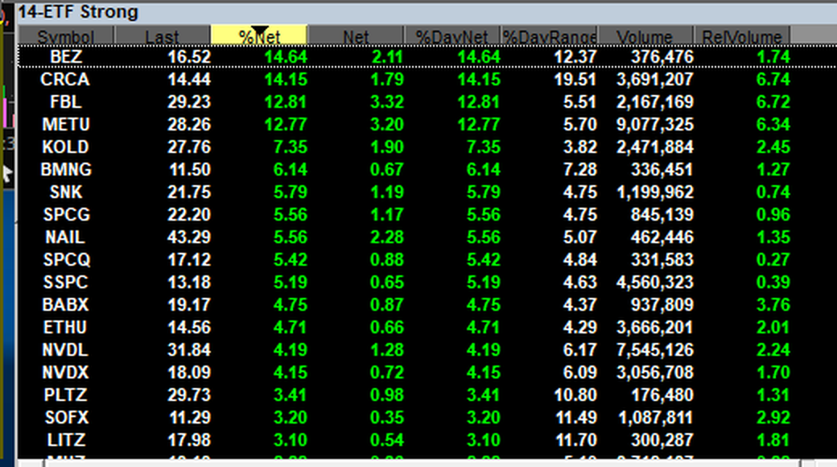
Task: Sort by the Volume column header
Action: [645, 35]
